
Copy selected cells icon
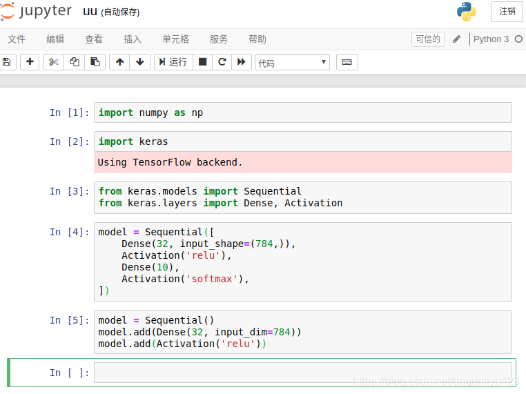[x=75, y=62]
